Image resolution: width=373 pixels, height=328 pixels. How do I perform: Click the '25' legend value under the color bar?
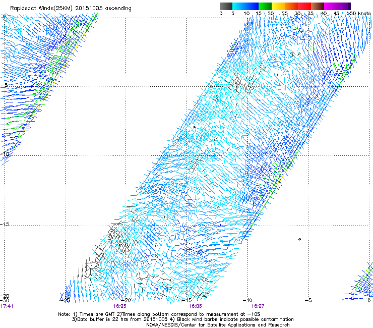pyautogui.click(x=285, y=14)
